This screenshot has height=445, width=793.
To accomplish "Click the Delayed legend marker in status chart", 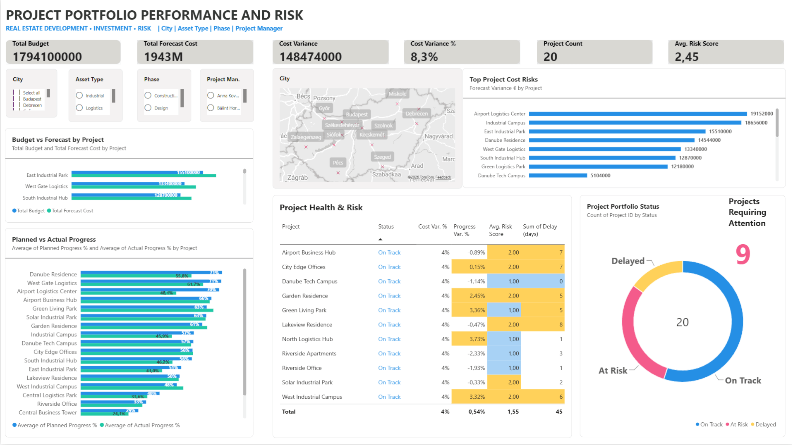I will [752, 424].
